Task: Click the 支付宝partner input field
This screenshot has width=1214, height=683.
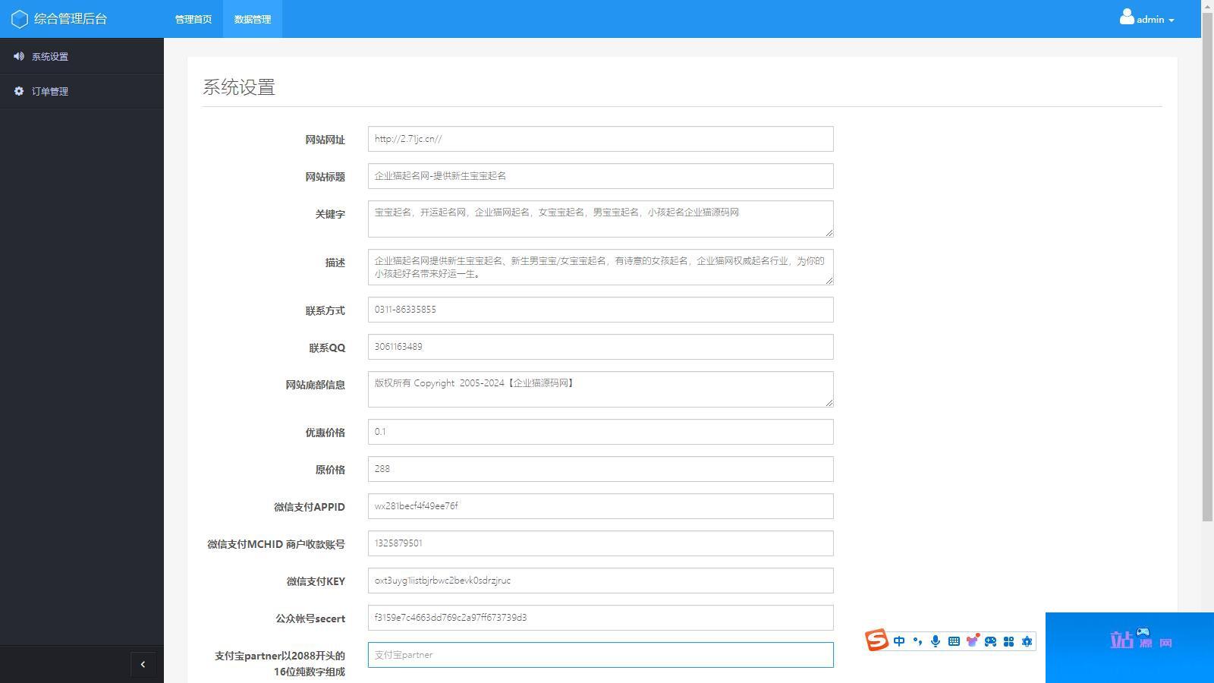Action: (x=601, y=655)
